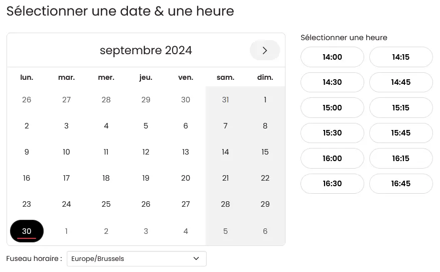
Task: Go to next month with arrow
Action: click(x=264, y=51)
